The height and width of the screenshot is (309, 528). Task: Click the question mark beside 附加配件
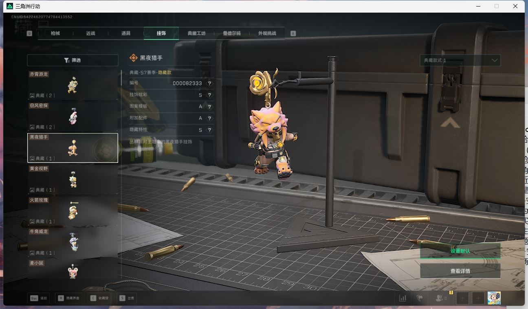209,118
